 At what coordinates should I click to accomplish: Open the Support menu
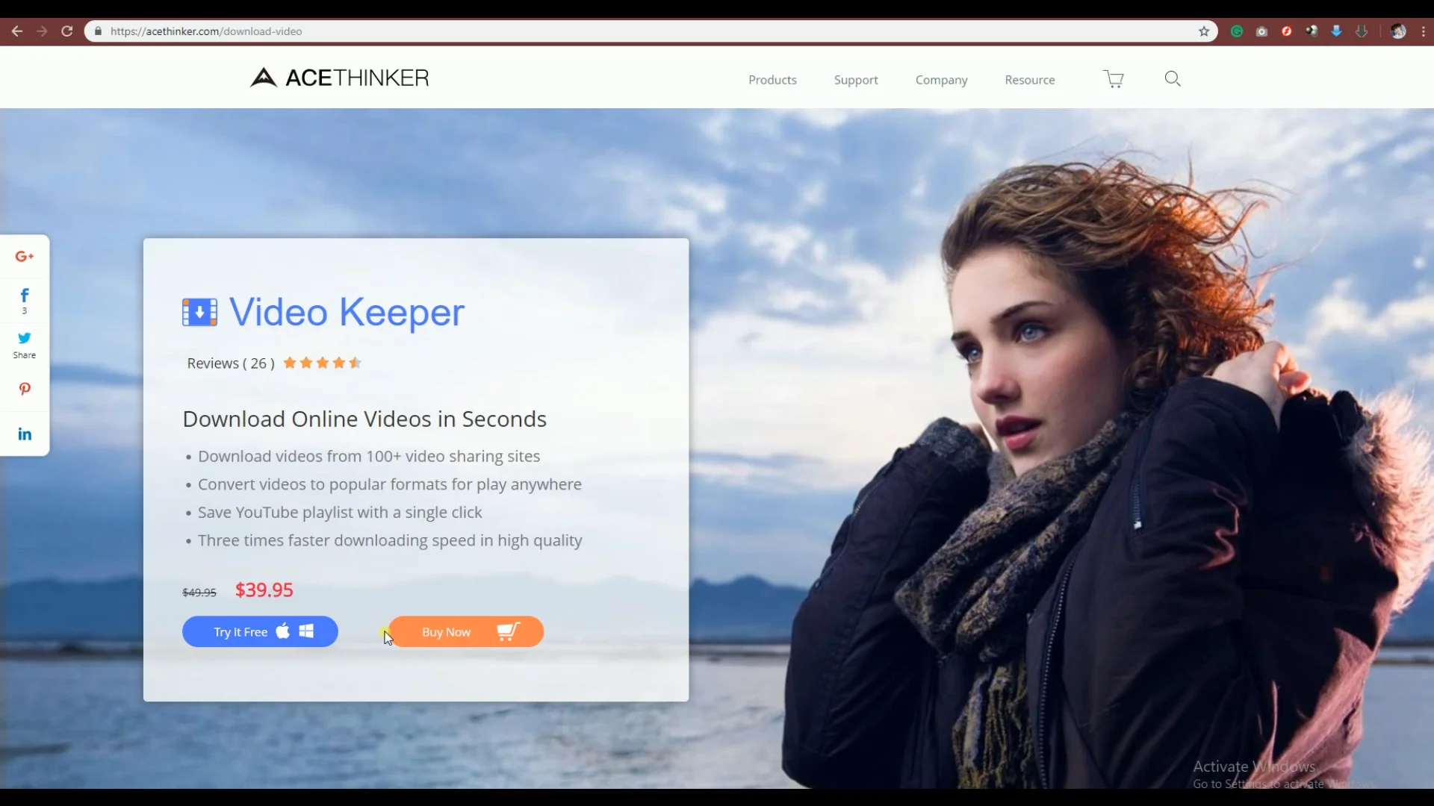pos(856,80)
